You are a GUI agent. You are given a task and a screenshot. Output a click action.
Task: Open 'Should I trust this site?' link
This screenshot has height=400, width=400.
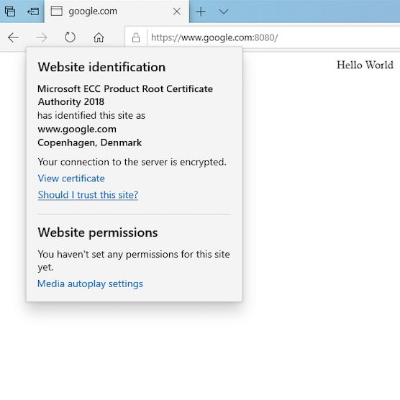pyautogui.click(x=88, y=195)
